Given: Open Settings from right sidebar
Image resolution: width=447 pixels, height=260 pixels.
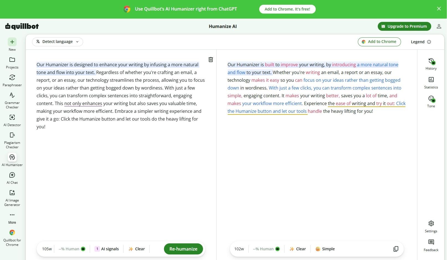Looking at the screenshot, I should 431,226.
